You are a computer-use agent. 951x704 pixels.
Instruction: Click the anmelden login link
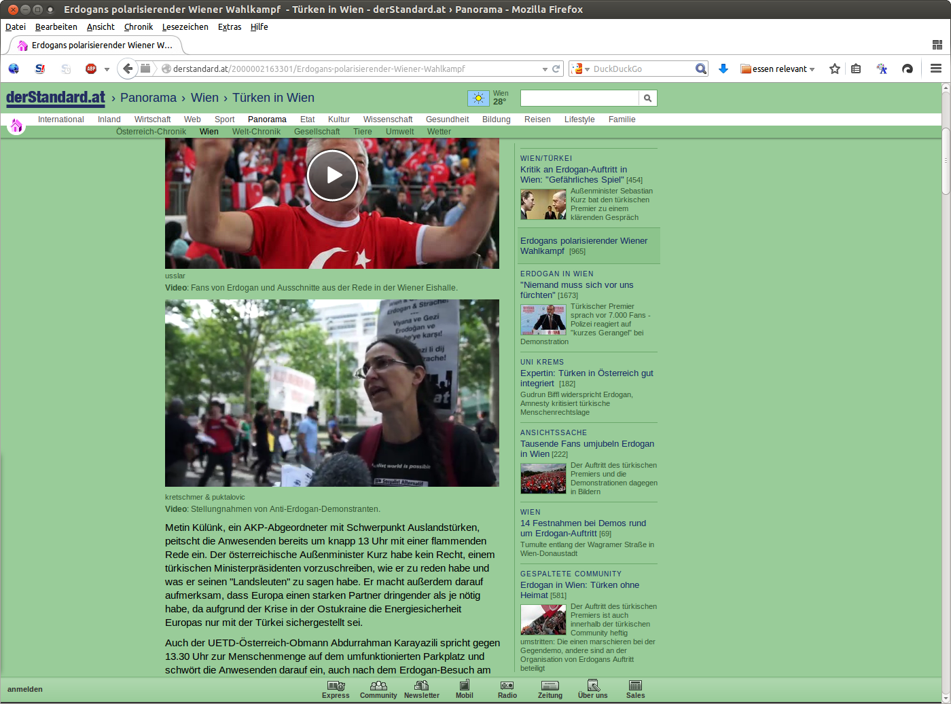(x=25, y=689)
